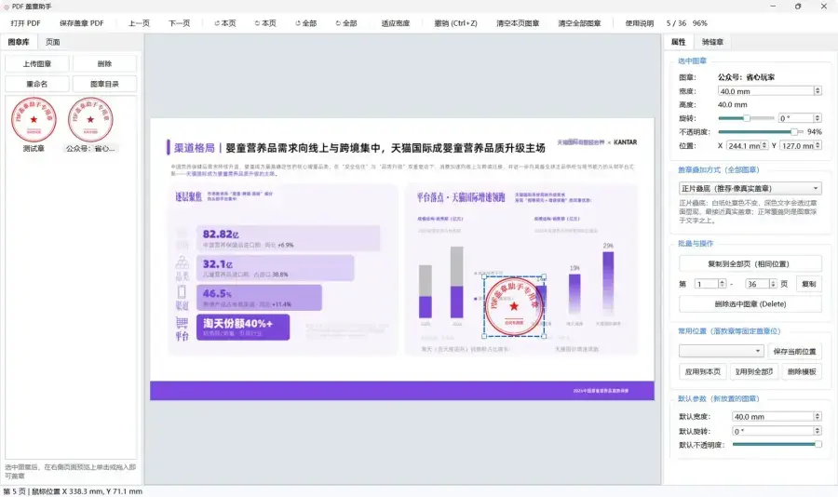
Task: Click the 默认不透明度 slider handle
Action: tap(818, 445)
